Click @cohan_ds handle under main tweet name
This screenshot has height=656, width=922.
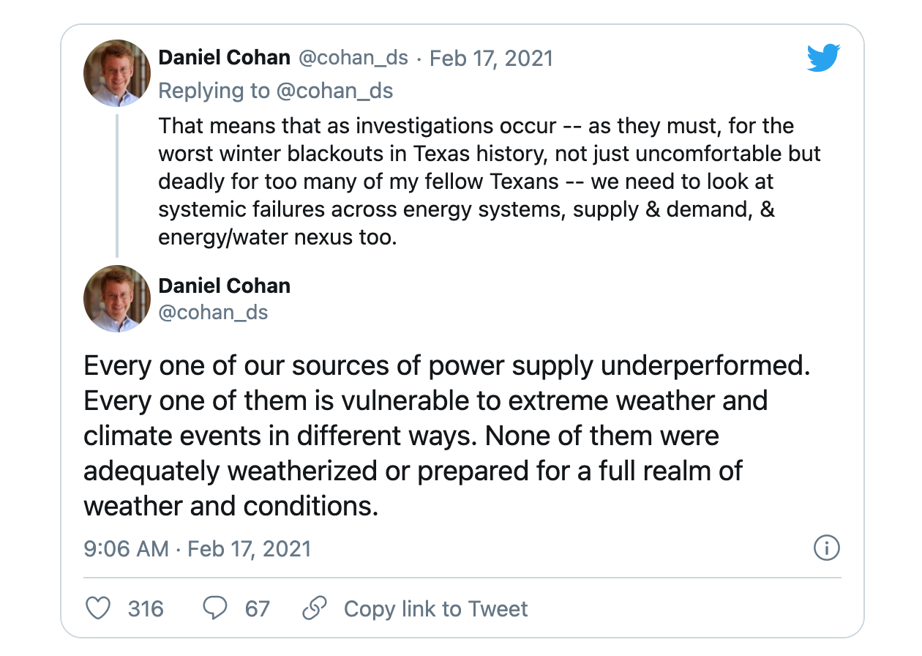coord(214,313)
